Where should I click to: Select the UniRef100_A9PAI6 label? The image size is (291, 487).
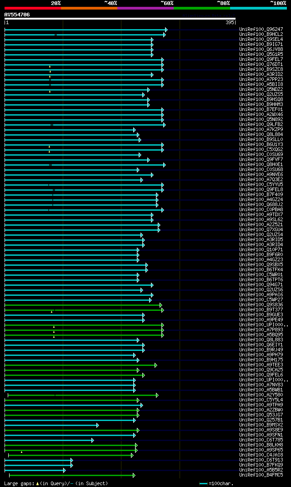coord(261,295)
